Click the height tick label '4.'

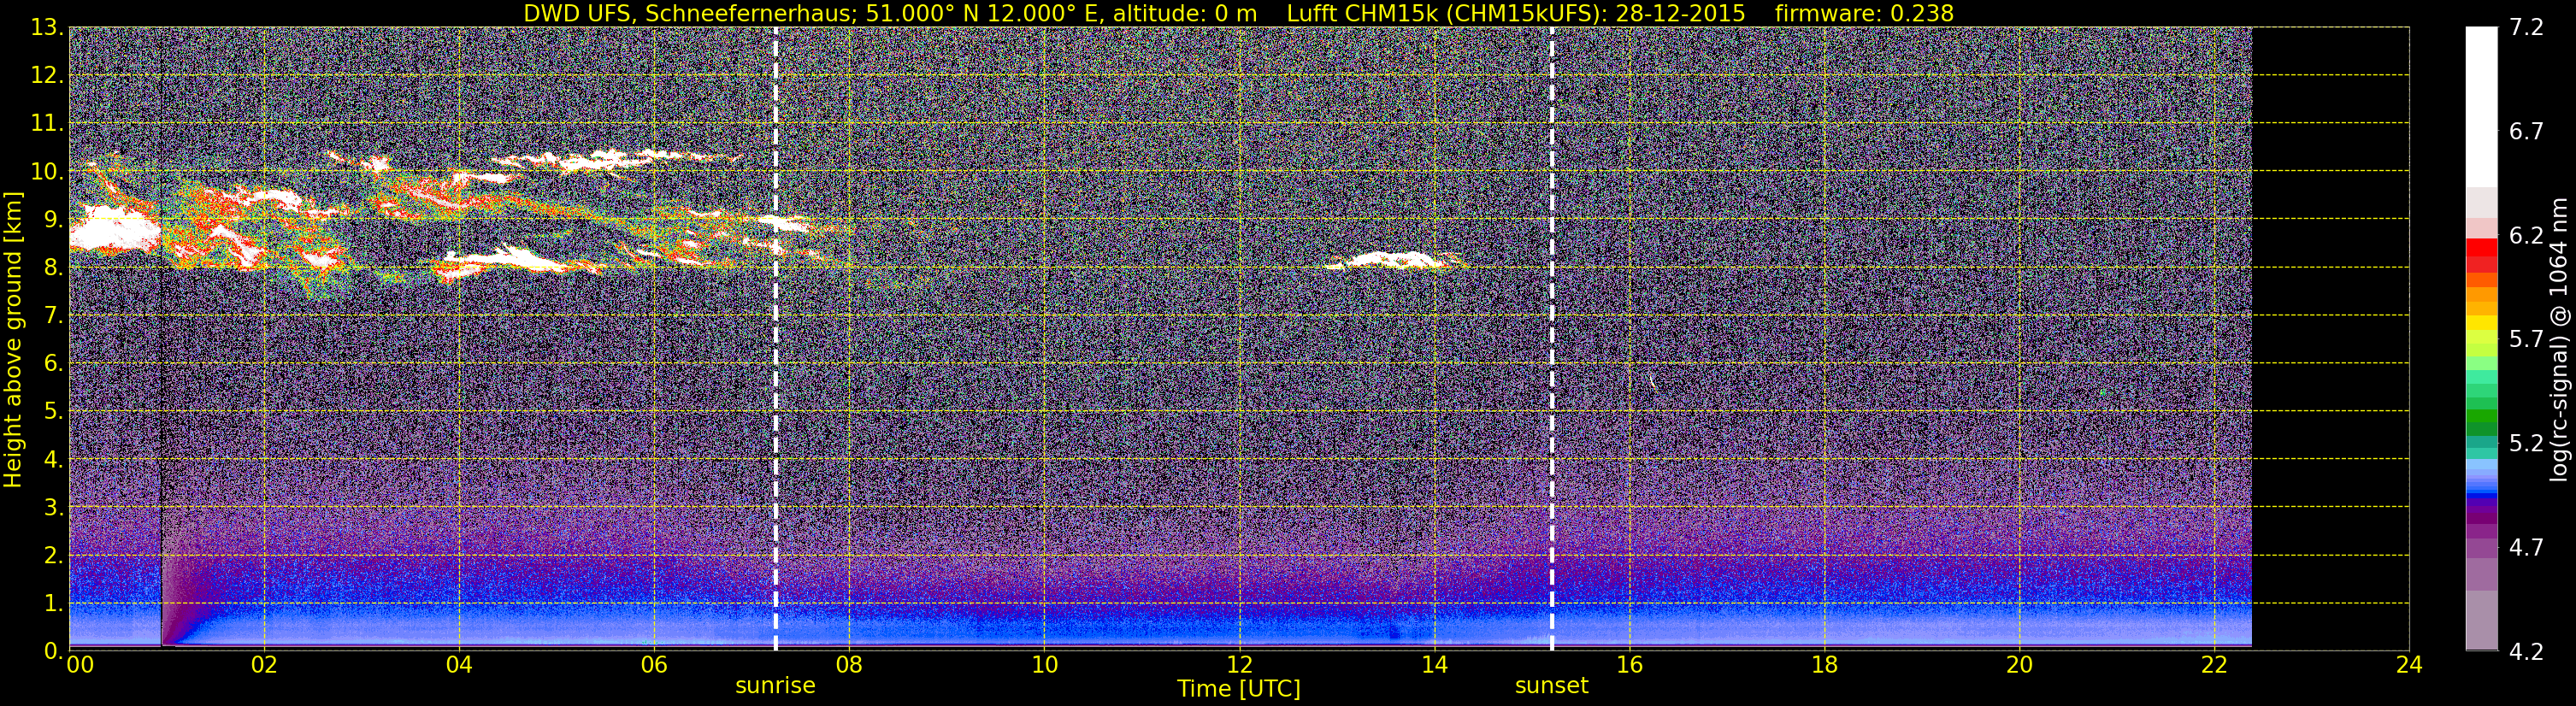[x=53, y=459]
